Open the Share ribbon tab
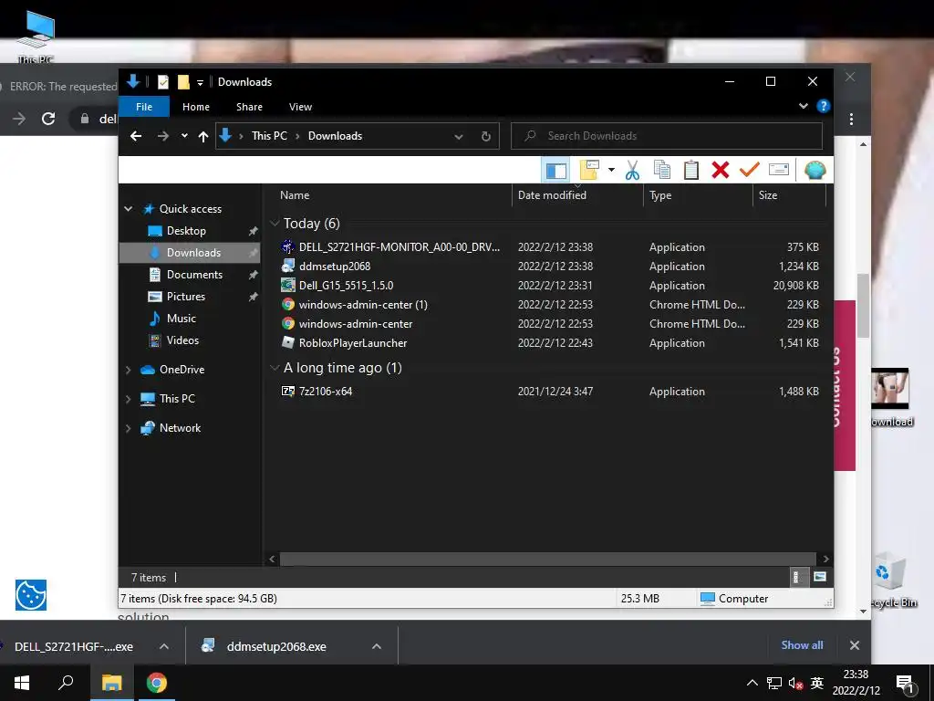The height and width of the screenshot is (701, 934). (x=249, y=107)
